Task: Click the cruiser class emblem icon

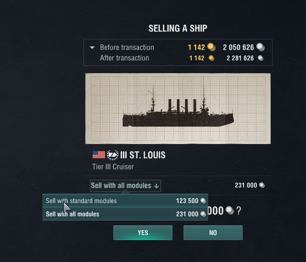Action: point(113,155)
